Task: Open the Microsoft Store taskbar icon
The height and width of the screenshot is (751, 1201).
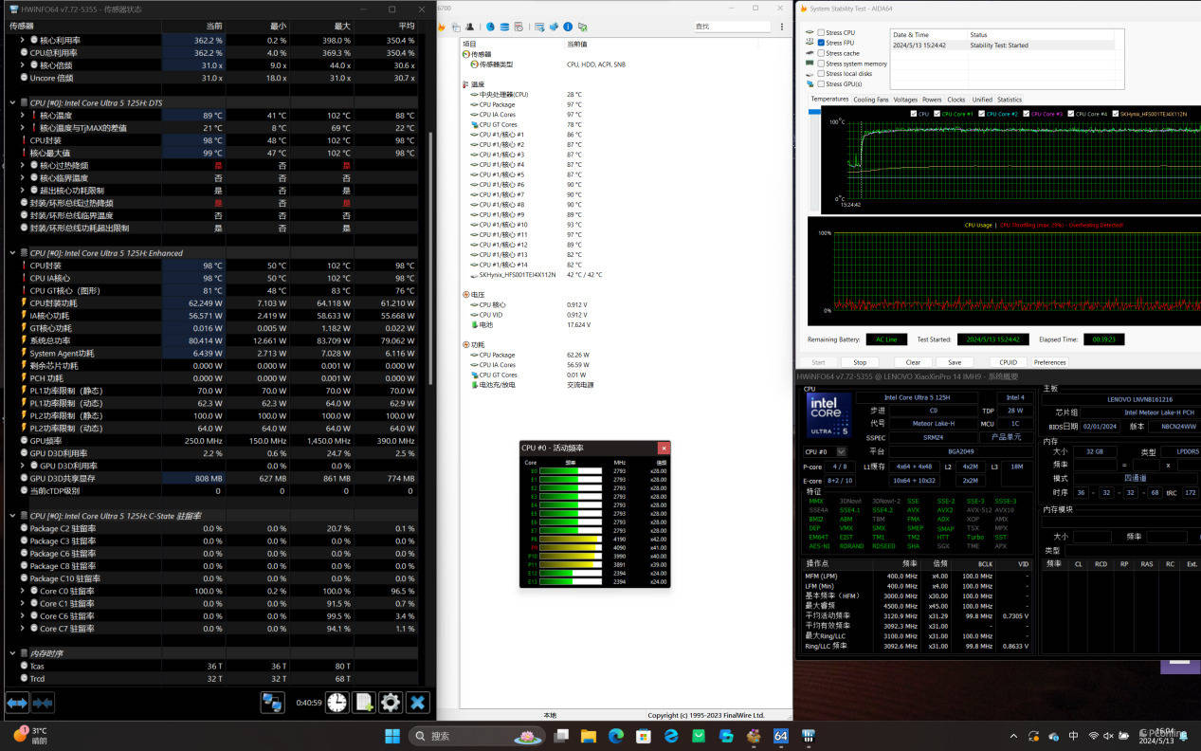Action: pos(644,736)
